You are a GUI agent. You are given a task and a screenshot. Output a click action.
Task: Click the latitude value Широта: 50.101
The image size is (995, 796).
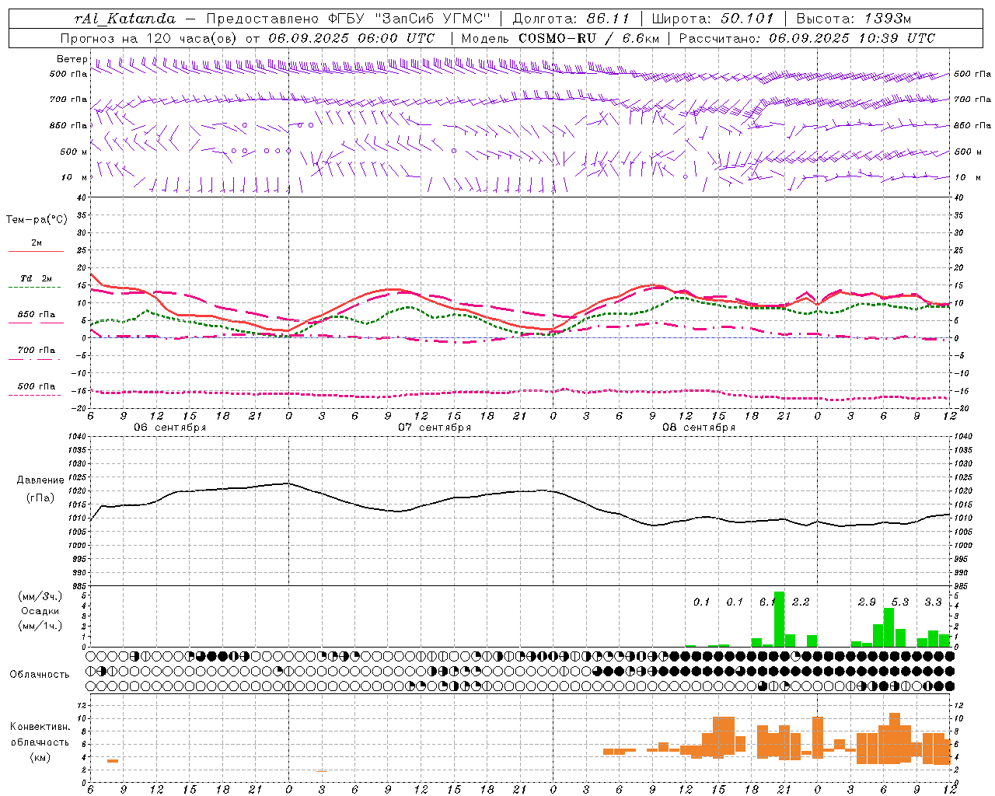tap(713, 19)
